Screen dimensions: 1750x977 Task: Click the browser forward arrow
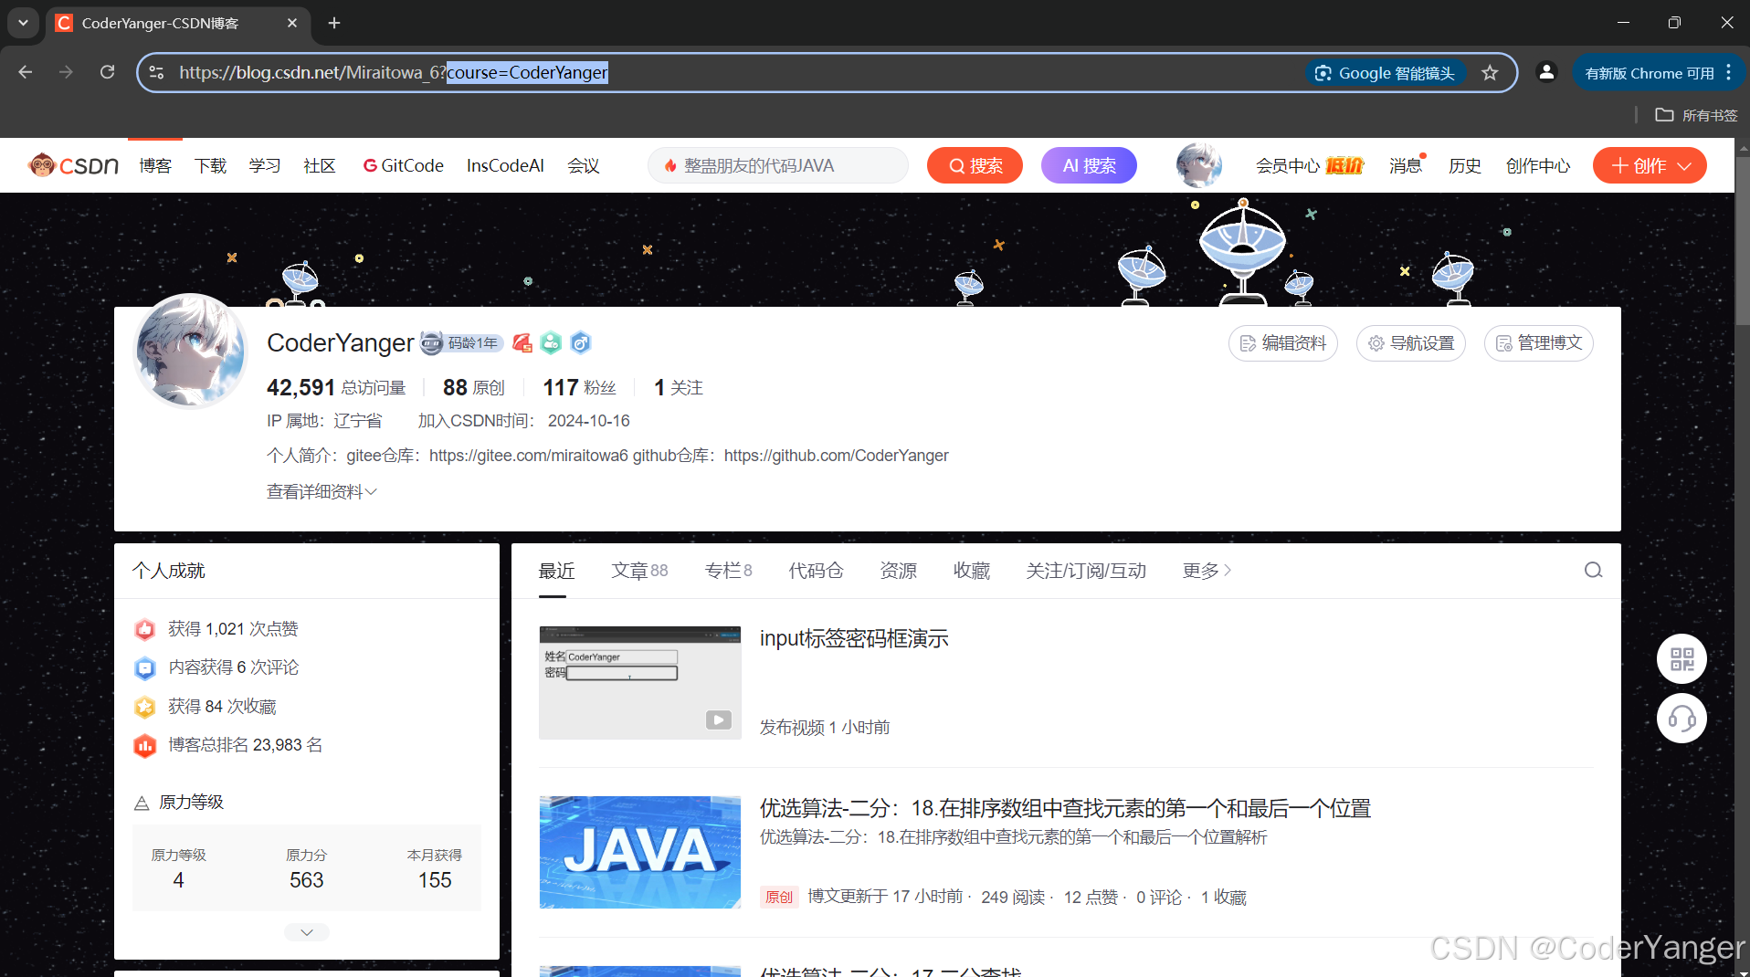click(66, 72)
